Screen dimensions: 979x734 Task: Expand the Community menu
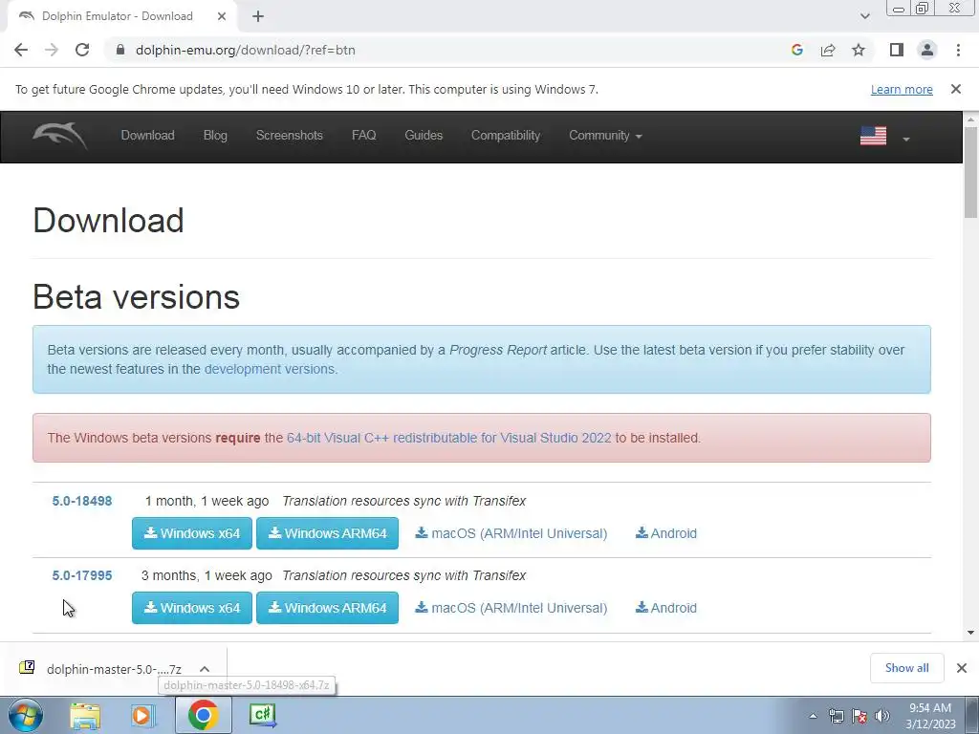tap(605, 136)
